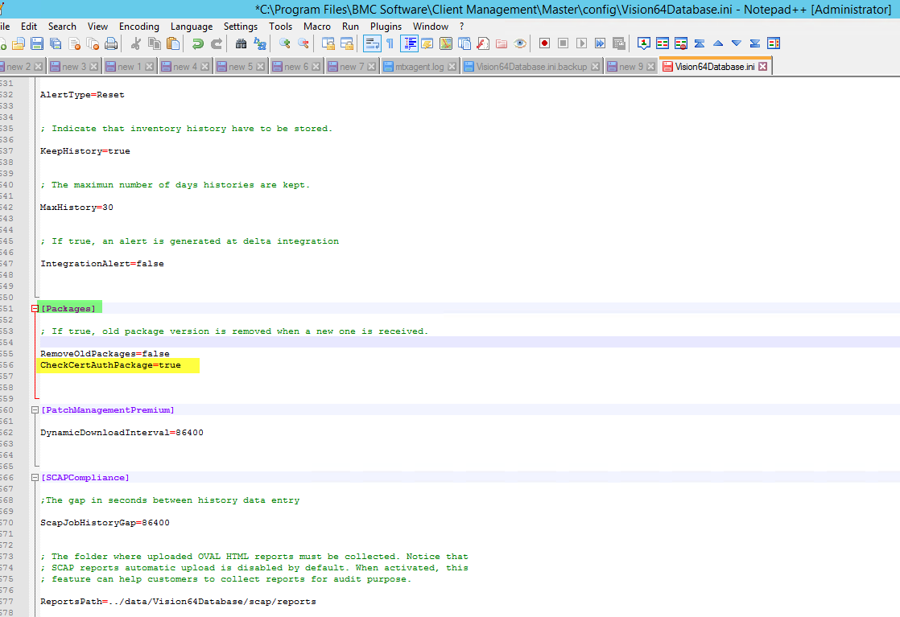Image resolution: width=900 pixels, height=617 pixels.
Task: Go to previous difference up arrow
Action: click(718, 43)
